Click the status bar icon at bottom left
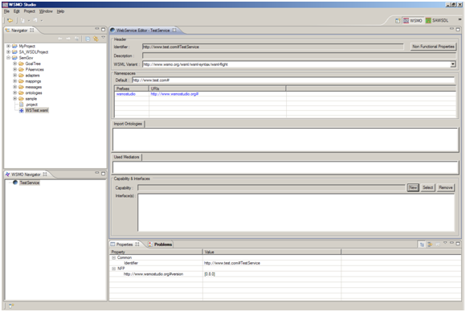466x312 pixels. pos(11,306)
